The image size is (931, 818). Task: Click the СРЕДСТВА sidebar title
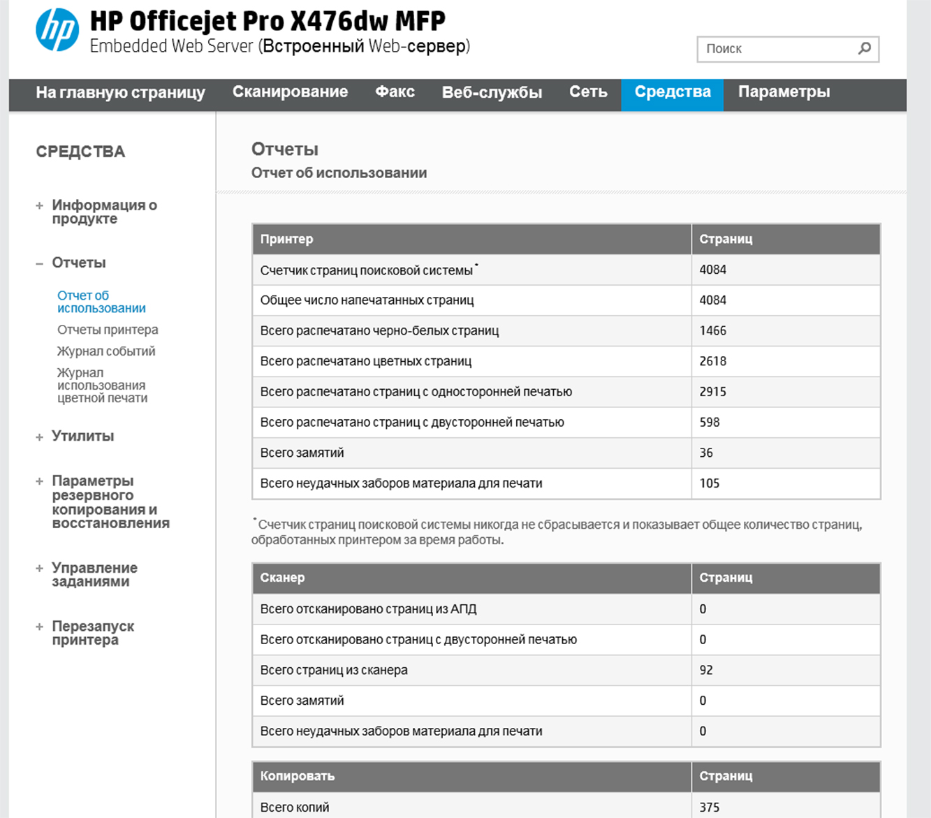click(x=80, y=152)
